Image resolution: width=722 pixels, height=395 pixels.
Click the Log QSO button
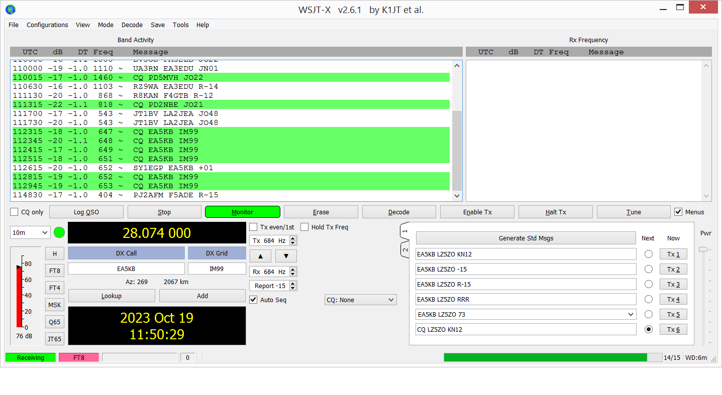86,212
